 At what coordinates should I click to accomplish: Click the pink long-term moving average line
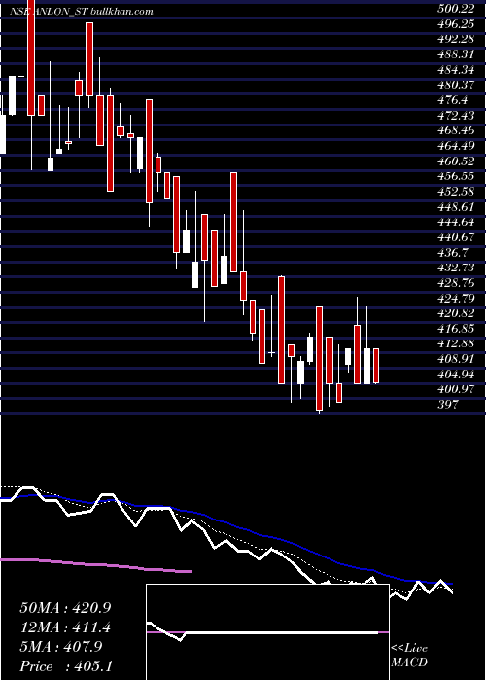[96, 564]
